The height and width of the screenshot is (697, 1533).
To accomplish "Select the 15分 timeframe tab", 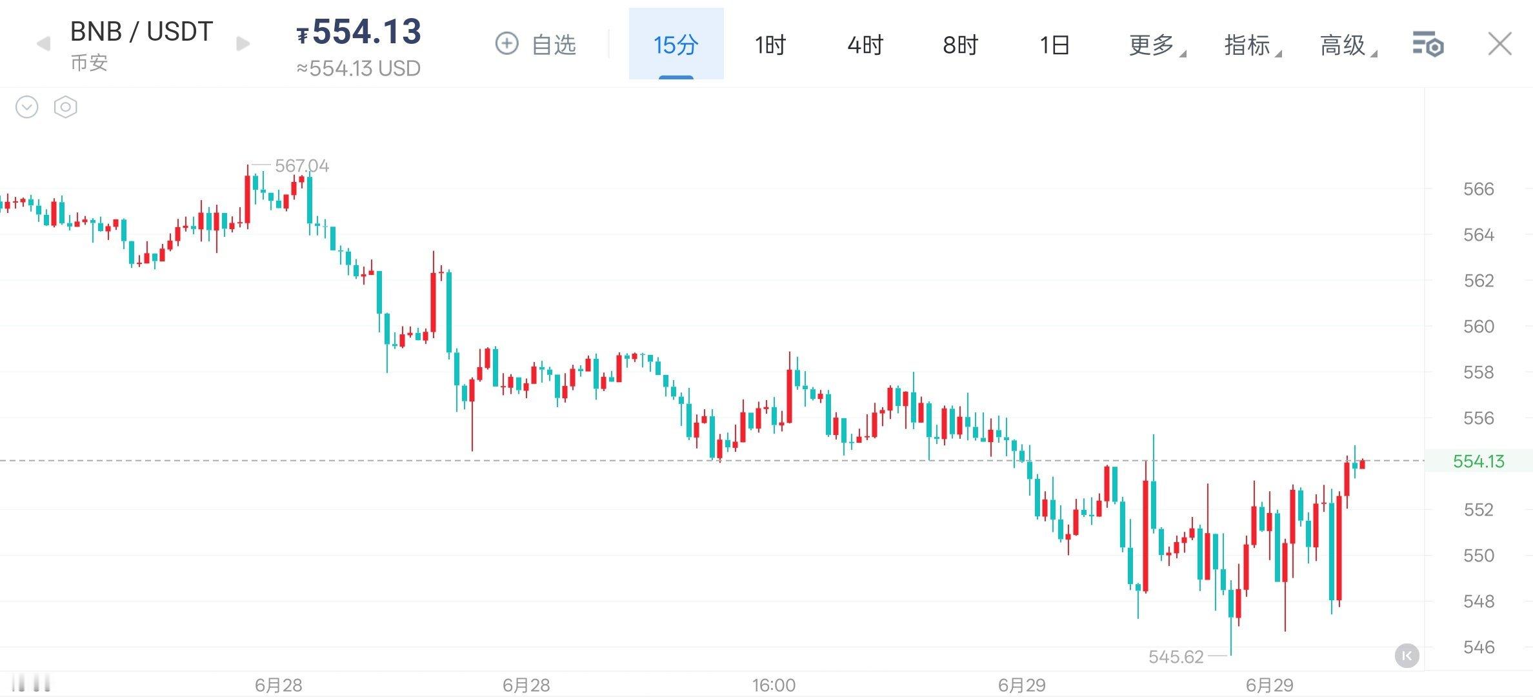I will [x=676, y=44].
